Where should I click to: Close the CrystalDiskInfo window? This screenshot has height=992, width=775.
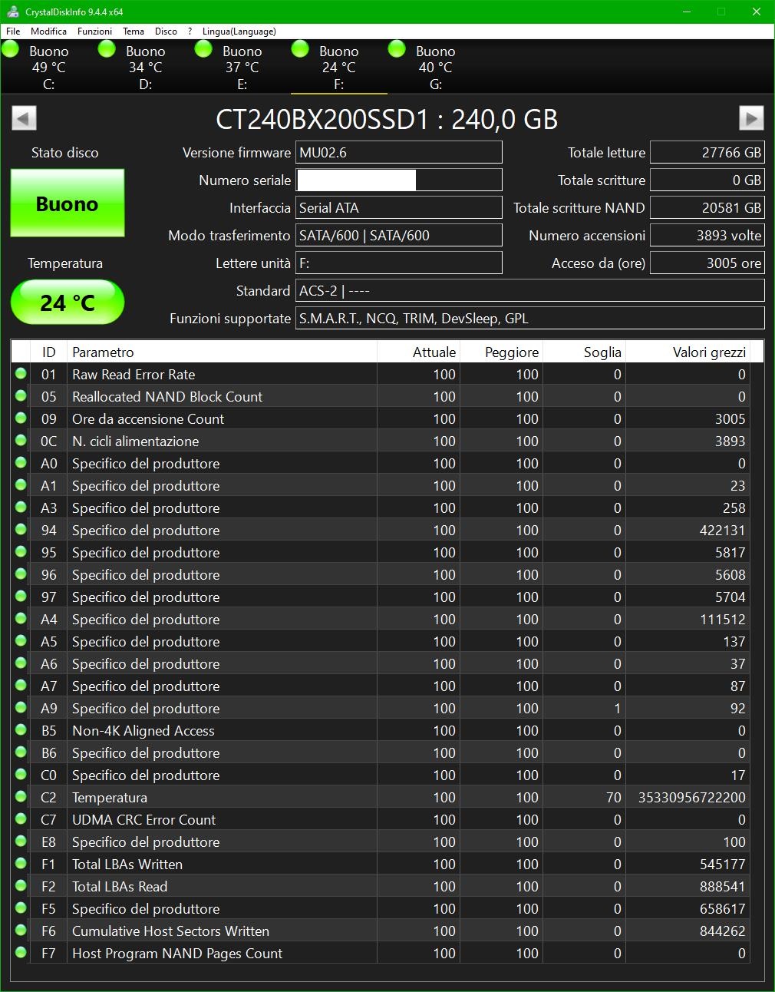757,12
